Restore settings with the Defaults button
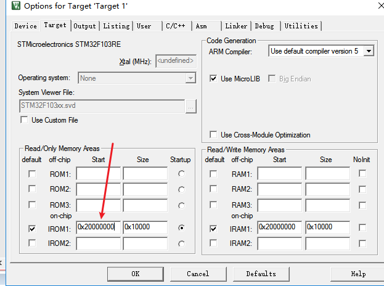 coord(261,274)
